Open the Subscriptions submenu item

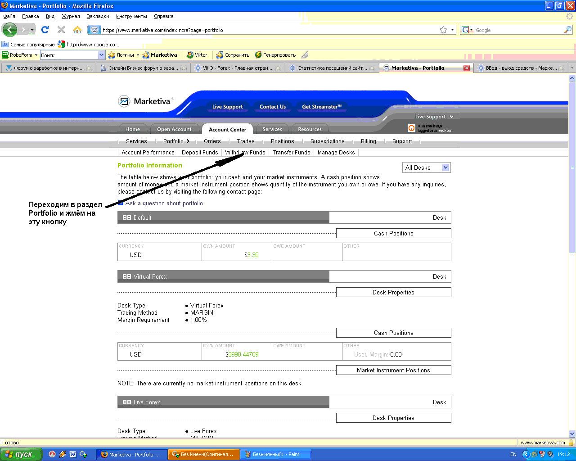[327, 141]
